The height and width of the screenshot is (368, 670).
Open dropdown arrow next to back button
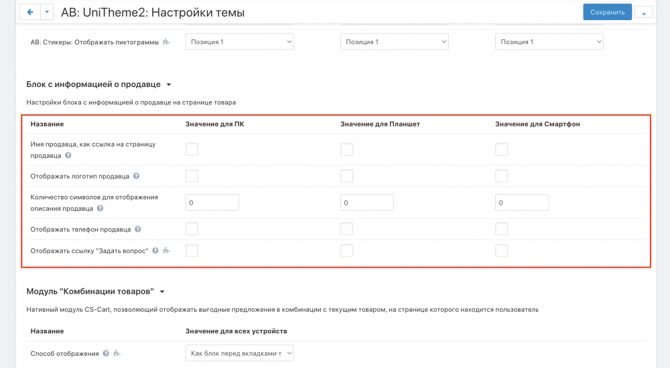[47, 12]
